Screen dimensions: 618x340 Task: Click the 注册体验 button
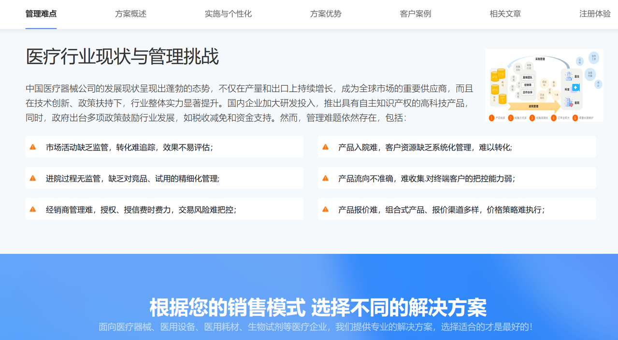[x=595, y=14]
